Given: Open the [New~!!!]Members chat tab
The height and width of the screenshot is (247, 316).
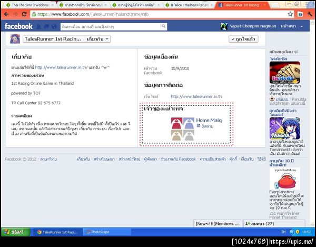Looking at the screenshot, I should pos(218,224).
